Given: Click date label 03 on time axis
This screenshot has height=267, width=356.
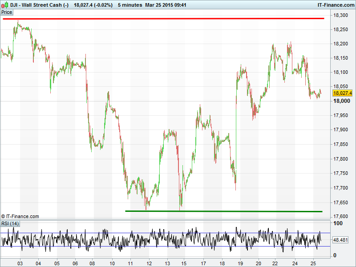Looking at the screenshot, I should (x=20, y=263).
